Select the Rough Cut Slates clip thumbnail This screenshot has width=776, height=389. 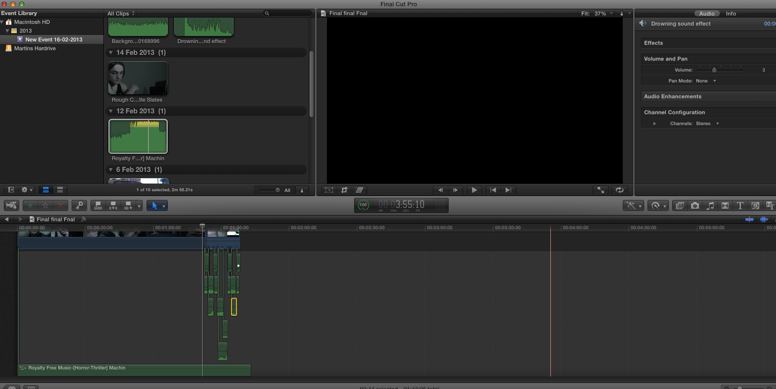(x=138, y=78)
